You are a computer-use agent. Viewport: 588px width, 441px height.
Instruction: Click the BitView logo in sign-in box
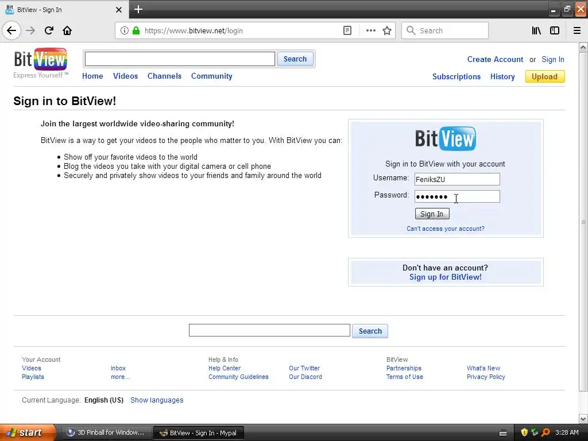(446, 138)
